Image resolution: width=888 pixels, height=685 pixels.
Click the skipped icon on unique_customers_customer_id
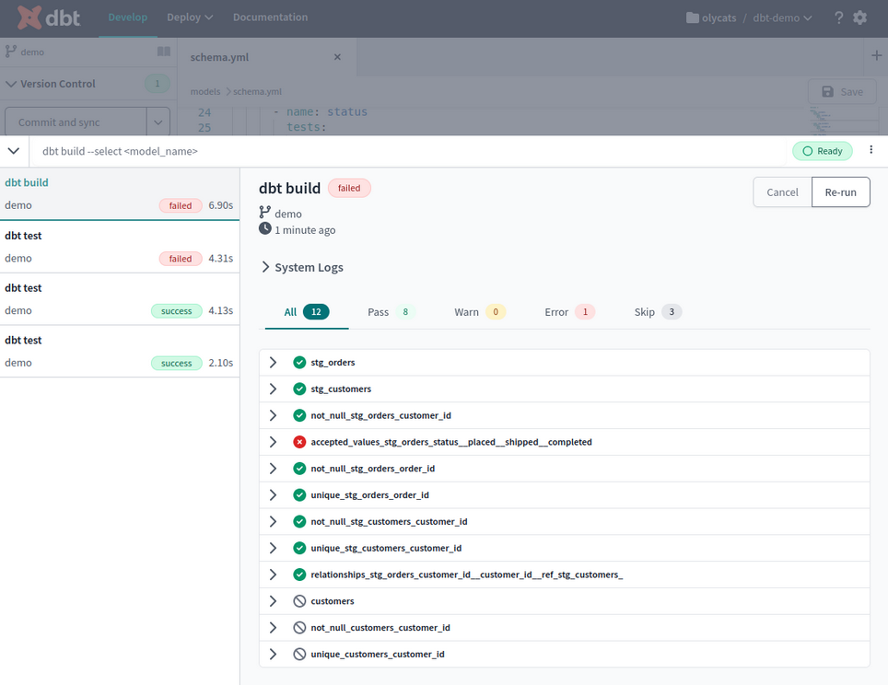(299, 655)
